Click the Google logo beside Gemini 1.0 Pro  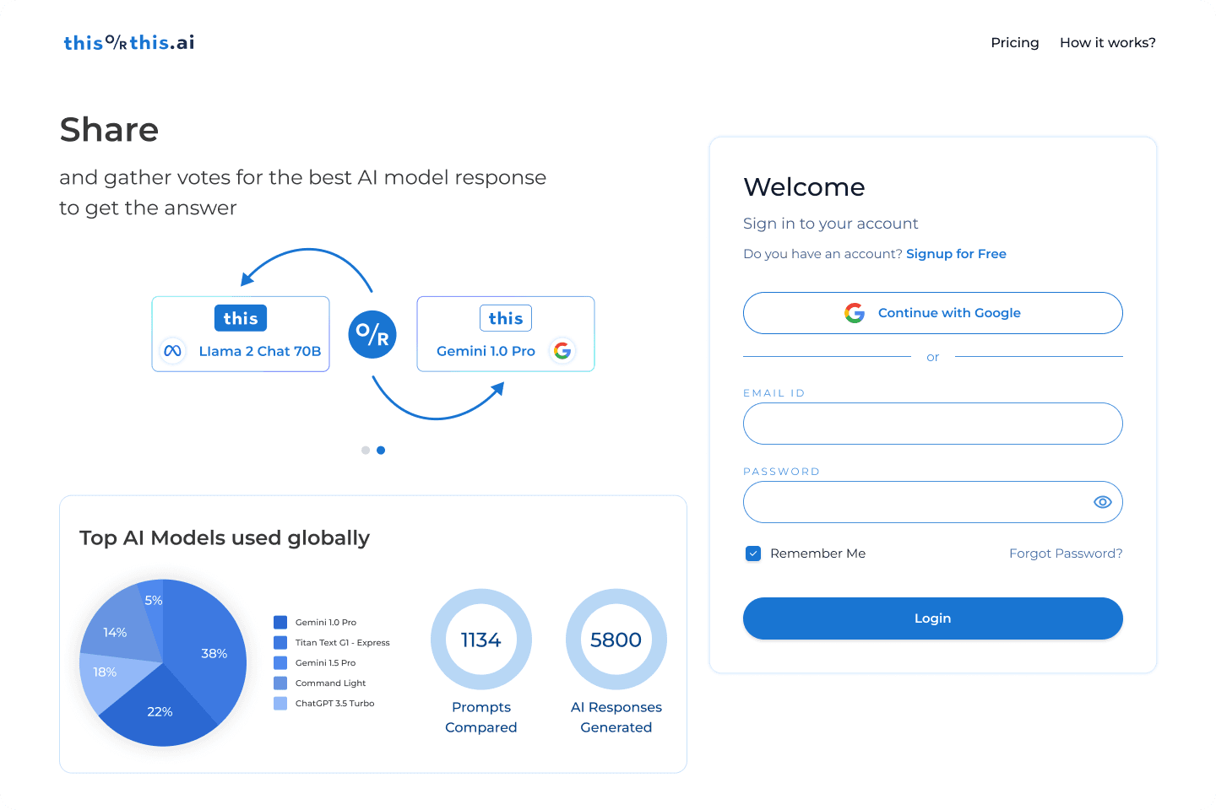[562, 350]
